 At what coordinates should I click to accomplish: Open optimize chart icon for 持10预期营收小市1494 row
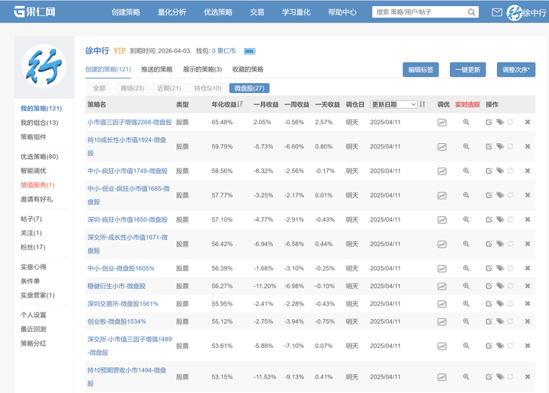point(441,377)
